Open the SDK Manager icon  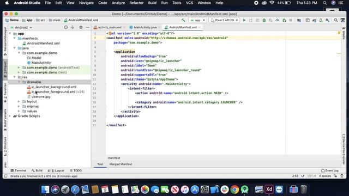click(327, 20)
